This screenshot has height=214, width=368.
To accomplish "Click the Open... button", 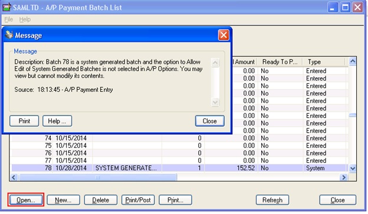I will coord(26,200).
